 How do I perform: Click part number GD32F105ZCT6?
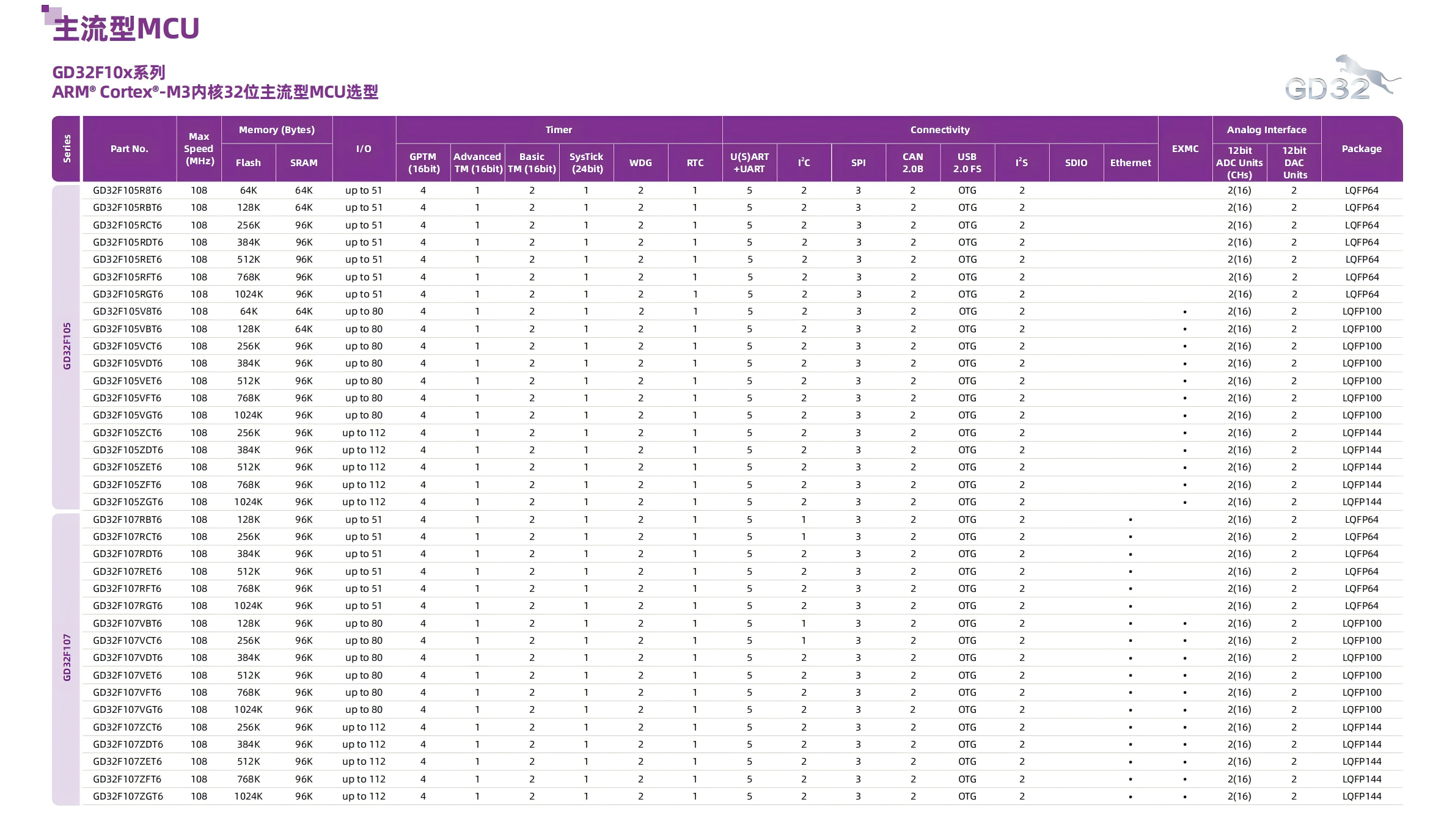pyautogui.click(x=127, y=432)
